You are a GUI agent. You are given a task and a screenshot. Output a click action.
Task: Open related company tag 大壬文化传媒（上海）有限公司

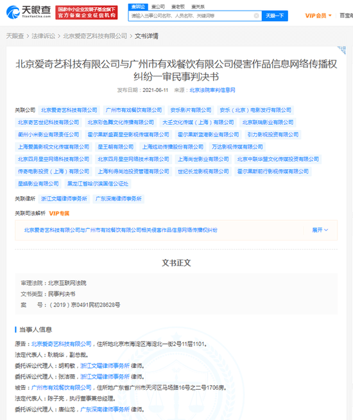(x=198, y=122)
